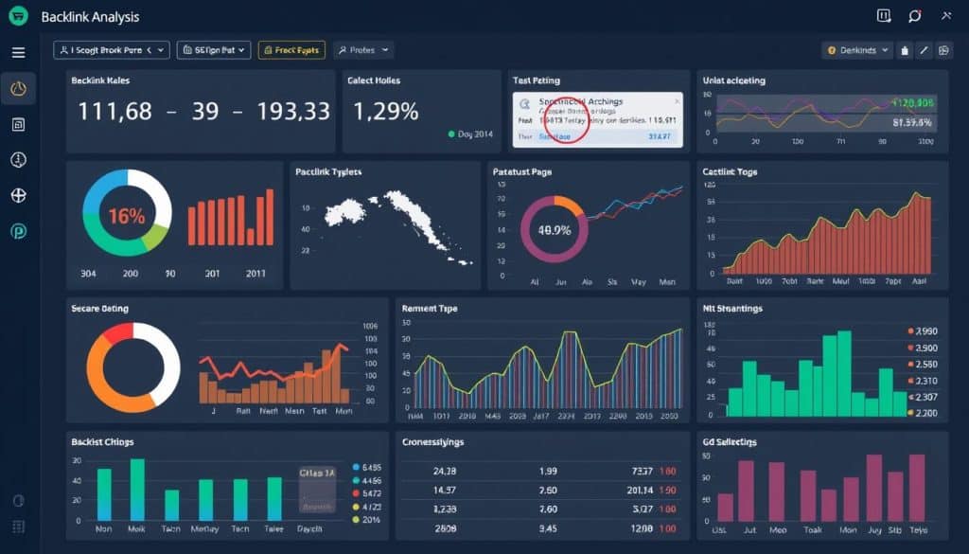Click the 'Nlt Sfisantings' chart title
Image resolution: width=969 pixels, height=554 pixels.
point(732,309)
